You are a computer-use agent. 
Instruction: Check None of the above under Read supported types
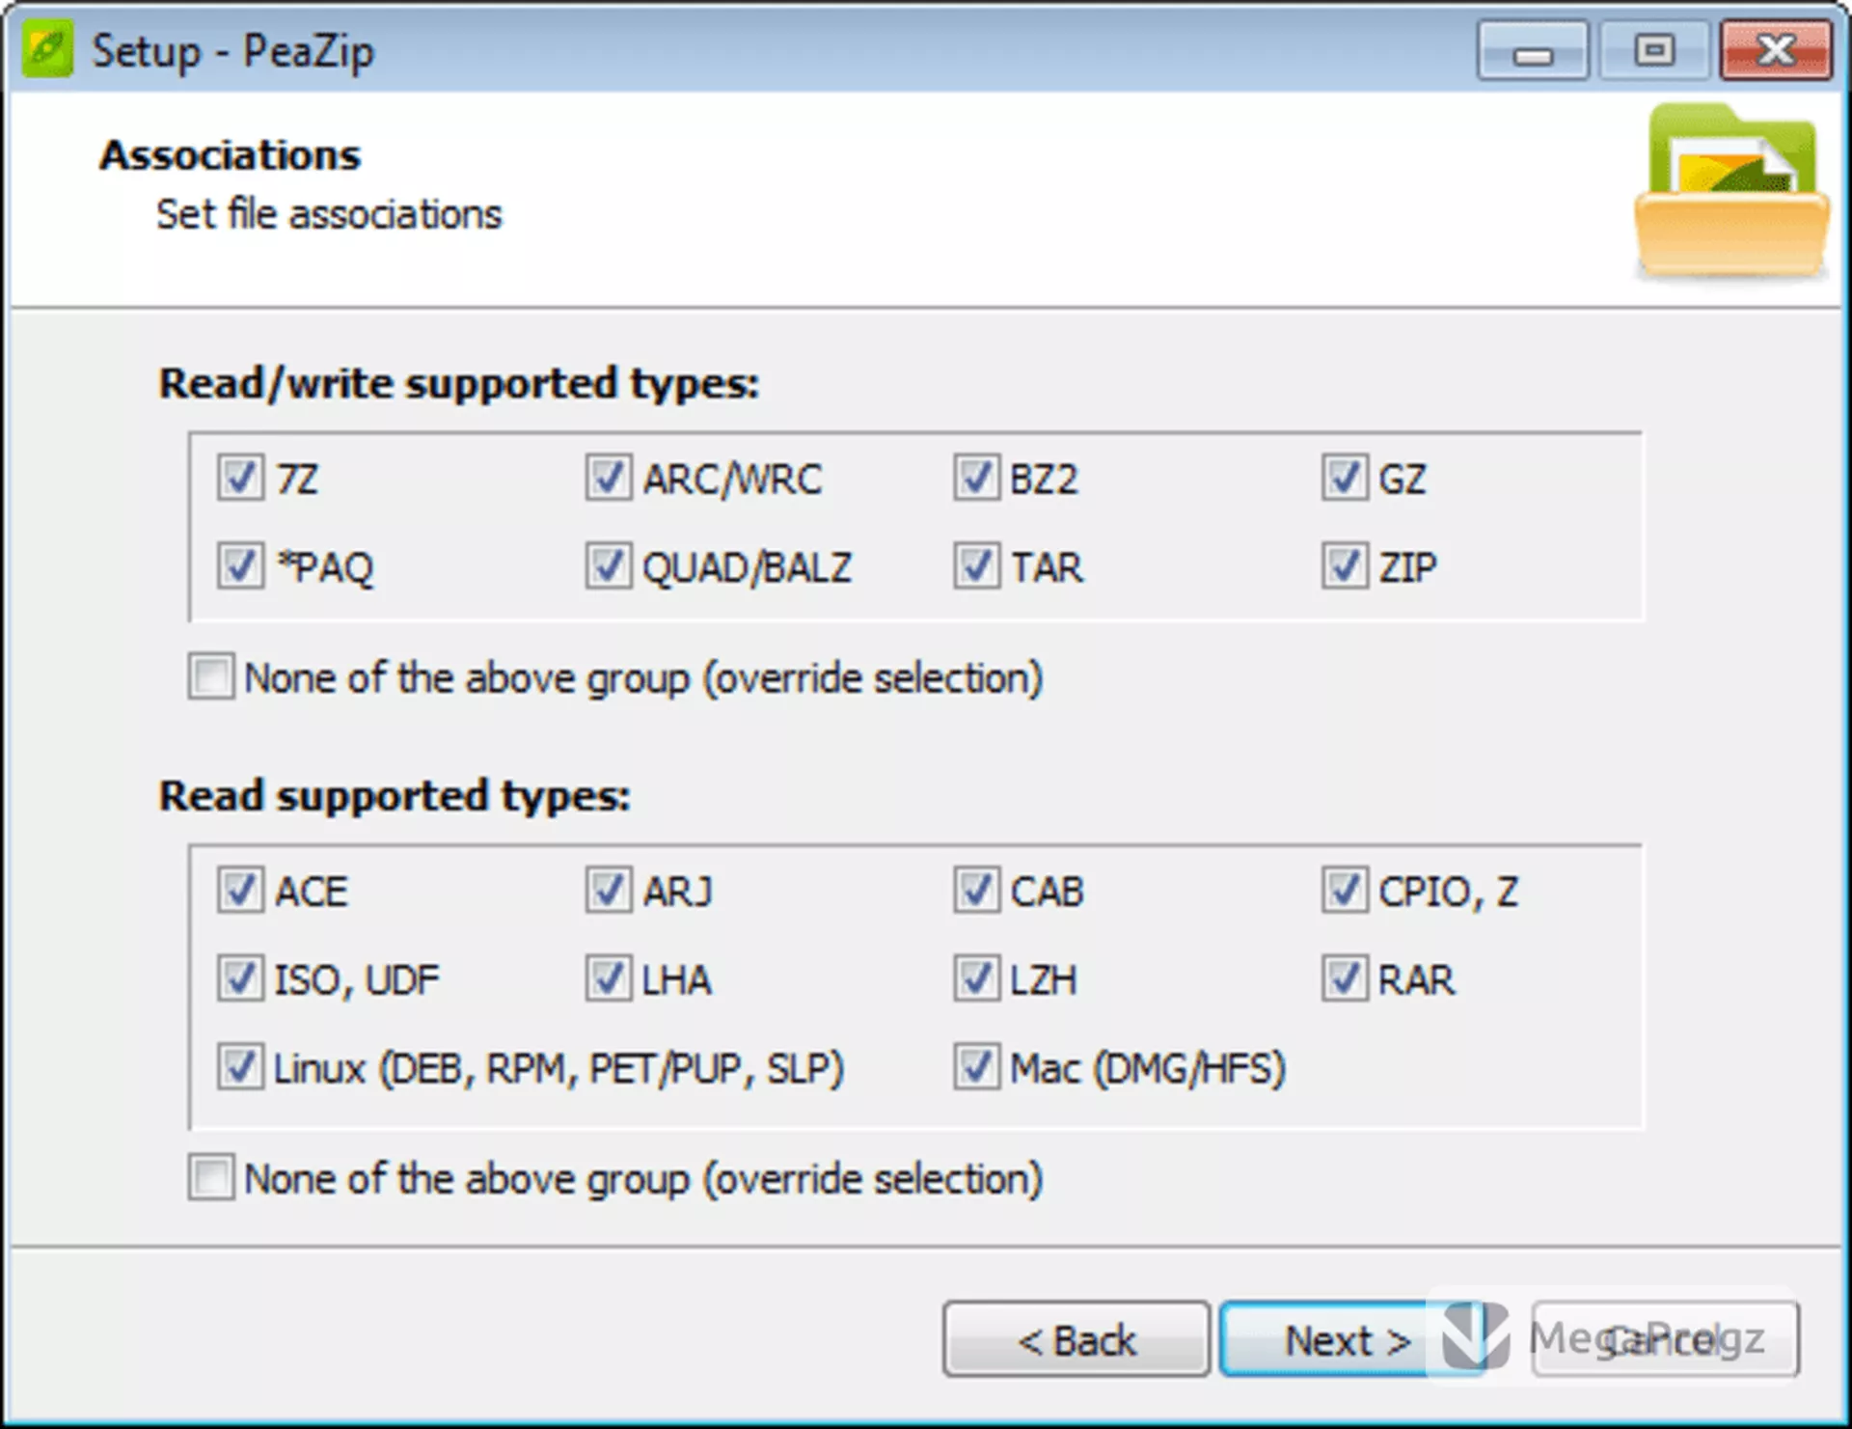tap(211, 1178)
